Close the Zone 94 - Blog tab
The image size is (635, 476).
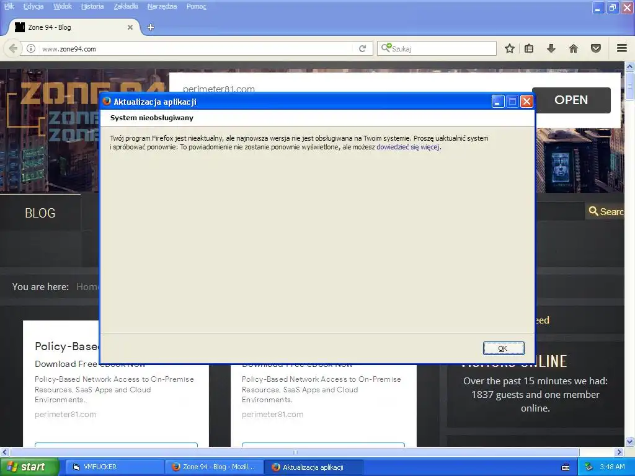pos(130,27)
